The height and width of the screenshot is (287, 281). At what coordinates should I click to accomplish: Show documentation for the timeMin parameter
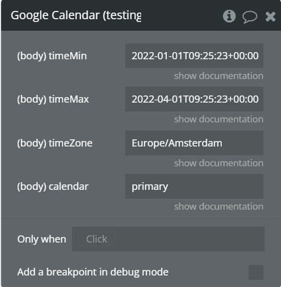click(218, 76)
